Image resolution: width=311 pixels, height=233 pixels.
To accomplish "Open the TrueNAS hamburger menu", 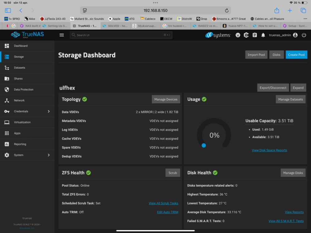I will 62,35.
